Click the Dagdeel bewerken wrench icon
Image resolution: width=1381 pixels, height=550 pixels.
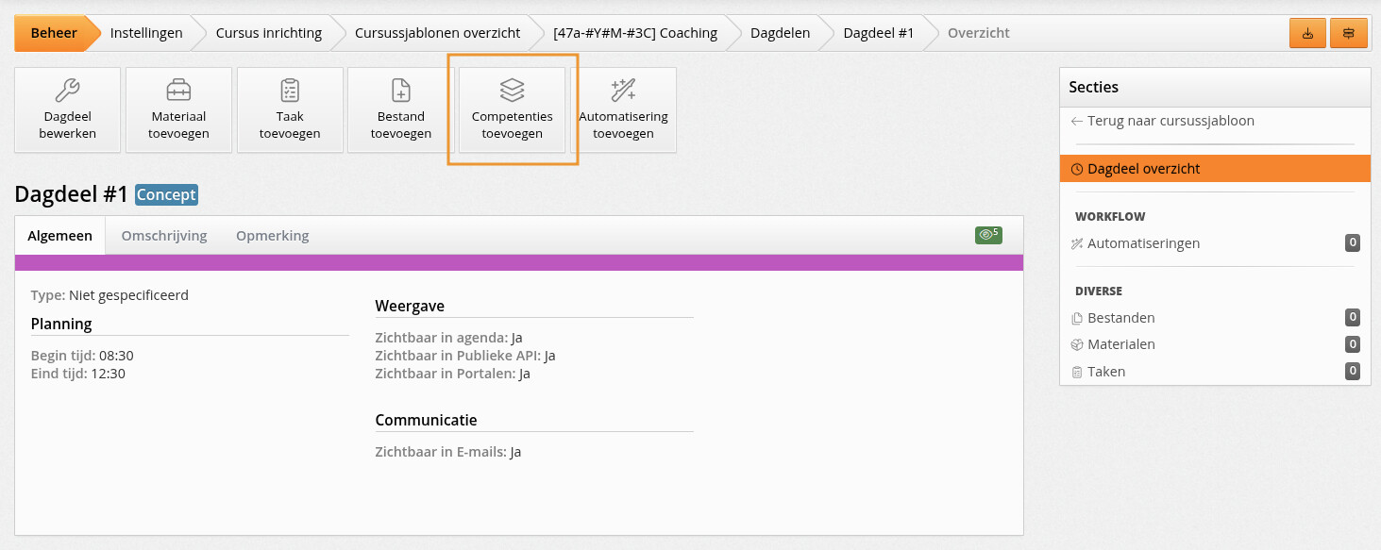pyautogui.click(x=68, y=90)
